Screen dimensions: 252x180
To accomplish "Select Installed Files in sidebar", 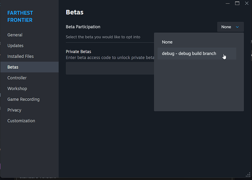I will click(x=20, y=56).
